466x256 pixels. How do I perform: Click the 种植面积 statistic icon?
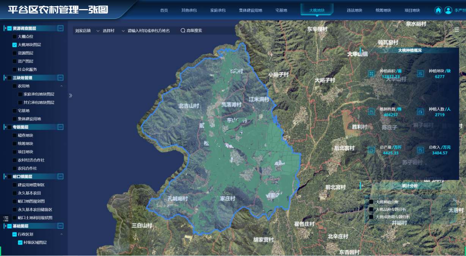[372, 73]
